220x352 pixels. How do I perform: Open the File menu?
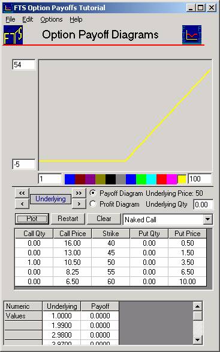pos(10,20)
